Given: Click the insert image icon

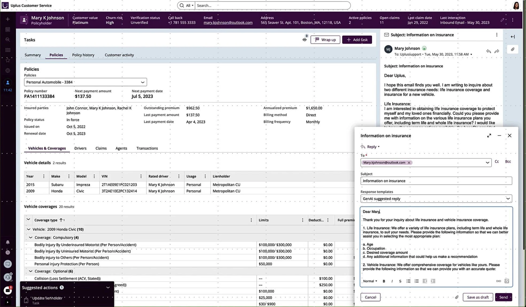Looking at the screenshot, I should [506, 281].
